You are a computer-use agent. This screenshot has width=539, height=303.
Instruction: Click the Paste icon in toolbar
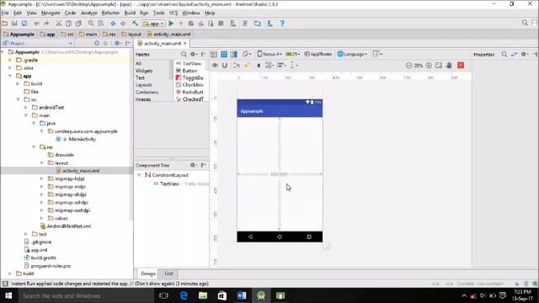78,24
